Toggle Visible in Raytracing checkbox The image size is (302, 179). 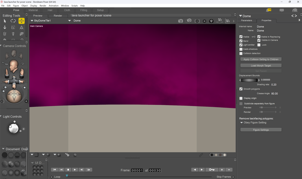(x=259, y=37)
